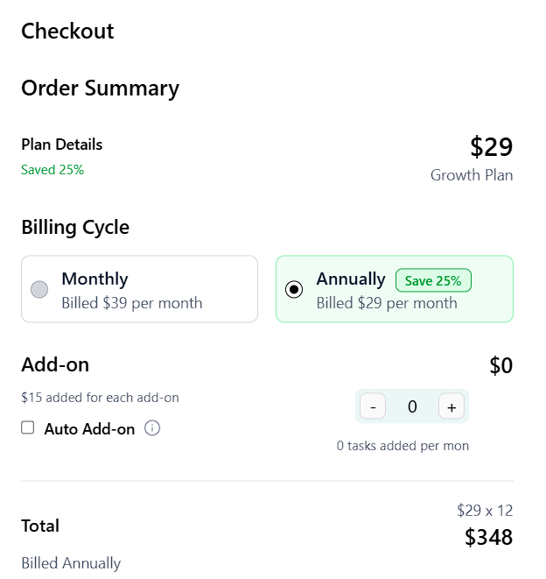The height and width of the screenshot is (579, 546).
Task: Decrease add-on quantity with minus button
Action: coord(373,406)
